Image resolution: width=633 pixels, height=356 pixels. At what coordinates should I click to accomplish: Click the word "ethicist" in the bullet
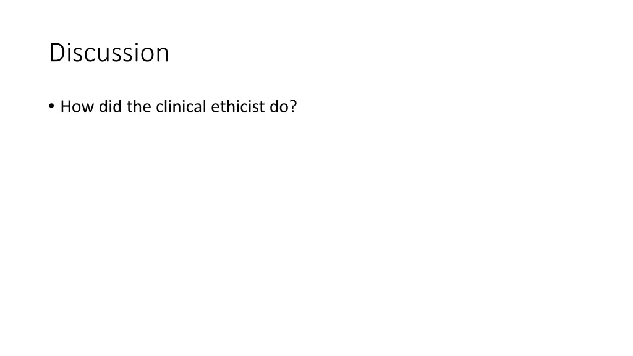pos(238,107)
